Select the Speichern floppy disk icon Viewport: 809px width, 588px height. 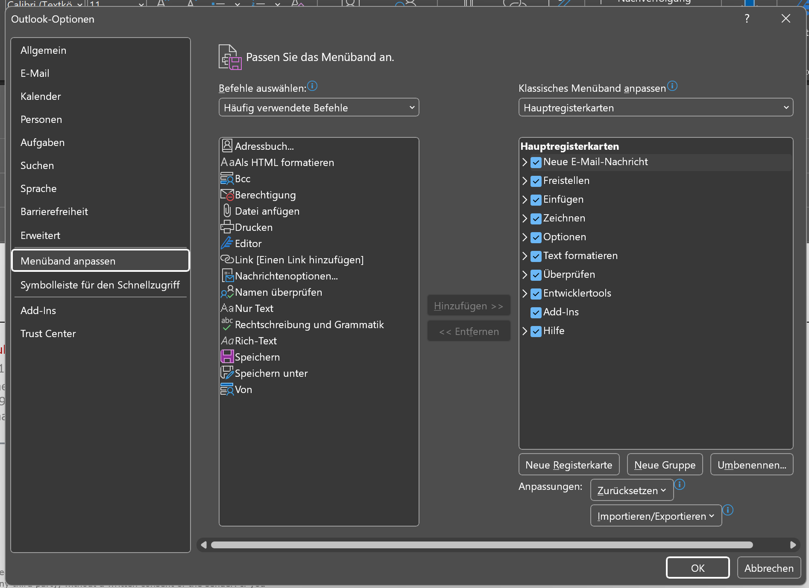(227, 357)
